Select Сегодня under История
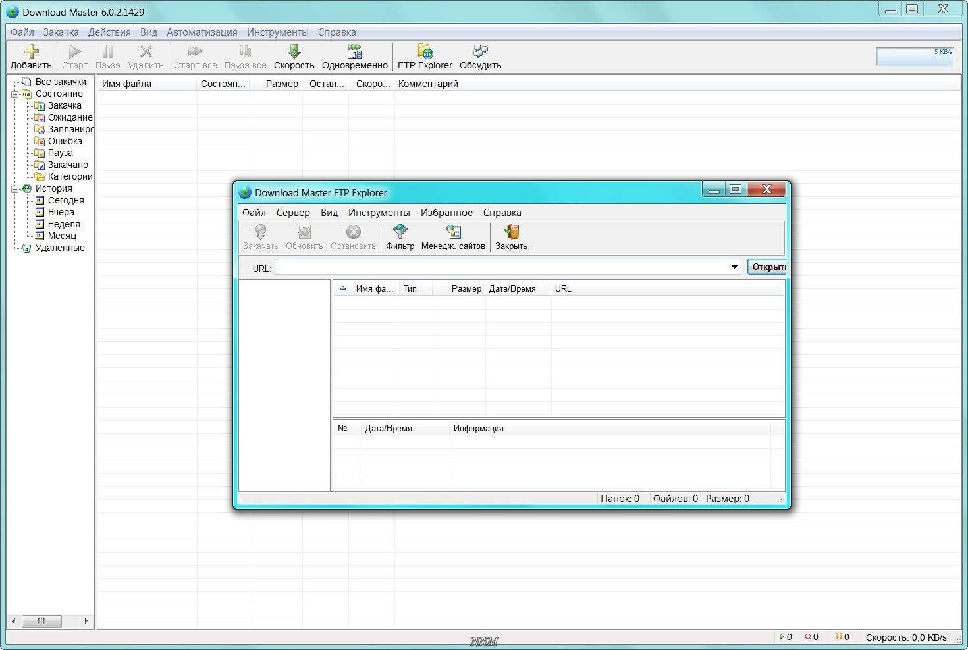 (66, 200)
